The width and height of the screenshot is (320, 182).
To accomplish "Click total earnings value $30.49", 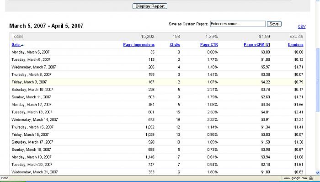I will [296, 37].
